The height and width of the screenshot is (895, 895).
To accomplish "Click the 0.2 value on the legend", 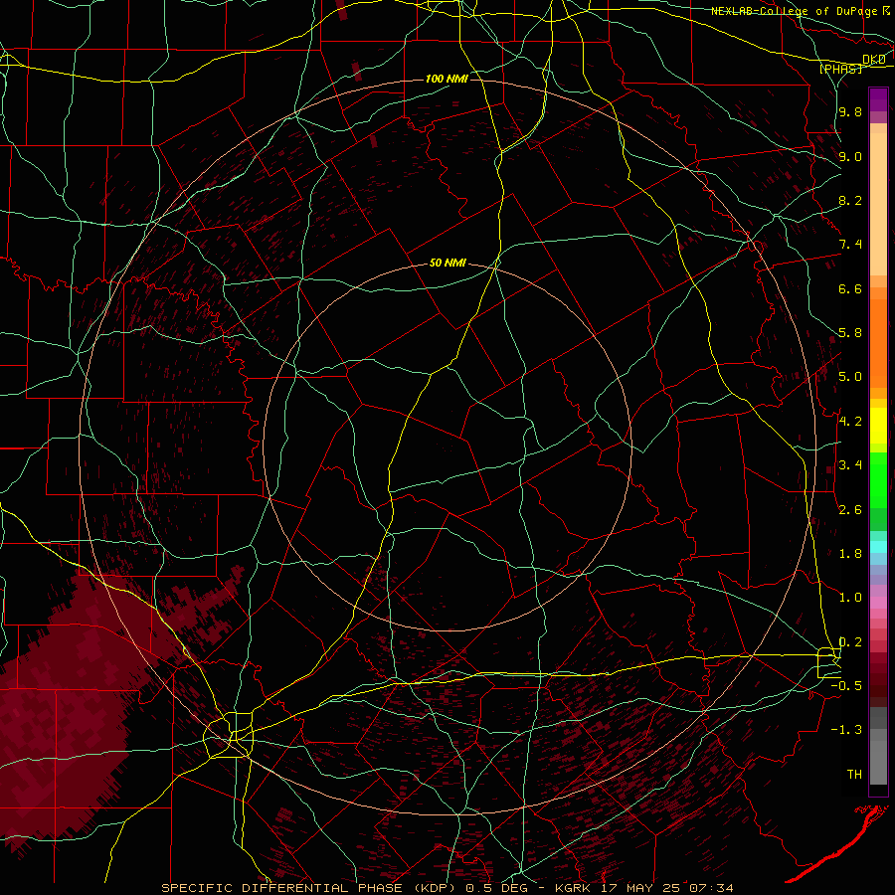I will point(850,642).
